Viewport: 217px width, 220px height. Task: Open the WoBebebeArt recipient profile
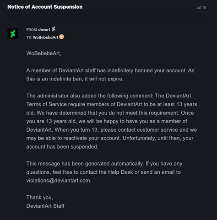coord(45,38)
